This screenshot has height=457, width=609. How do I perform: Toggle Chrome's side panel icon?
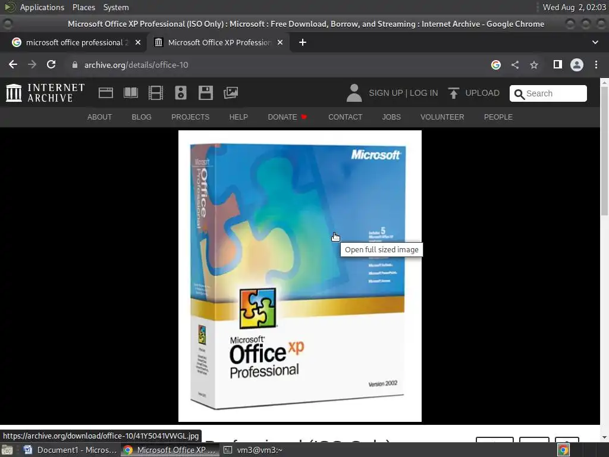tap(558, 64)
